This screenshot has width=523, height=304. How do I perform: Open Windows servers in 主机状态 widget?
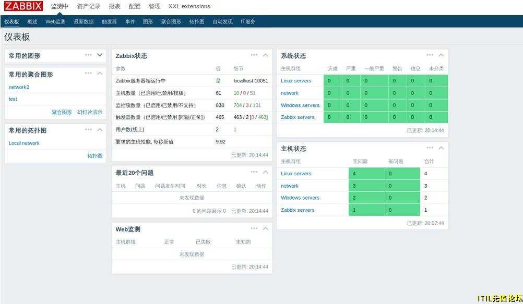(300, 198)
